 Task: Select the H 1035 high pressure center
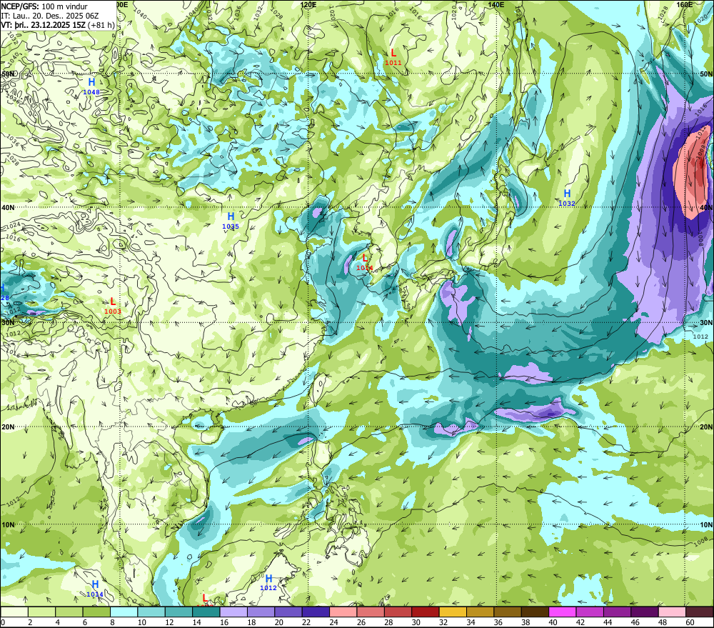coord(231,221)
